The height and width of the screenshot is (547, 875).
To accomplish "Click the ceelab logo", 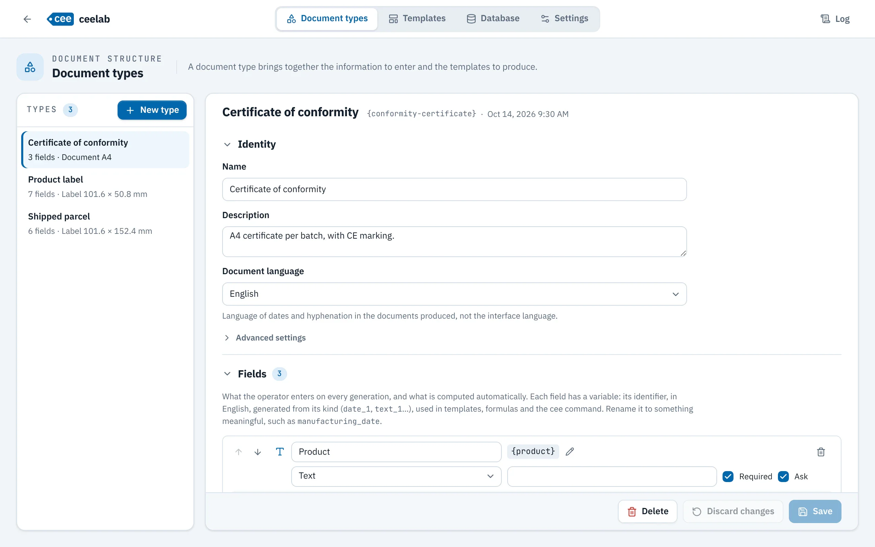I will (x=78, y=19).
